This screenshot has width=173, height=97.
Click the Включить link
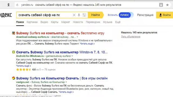click(x=113, y=15)
